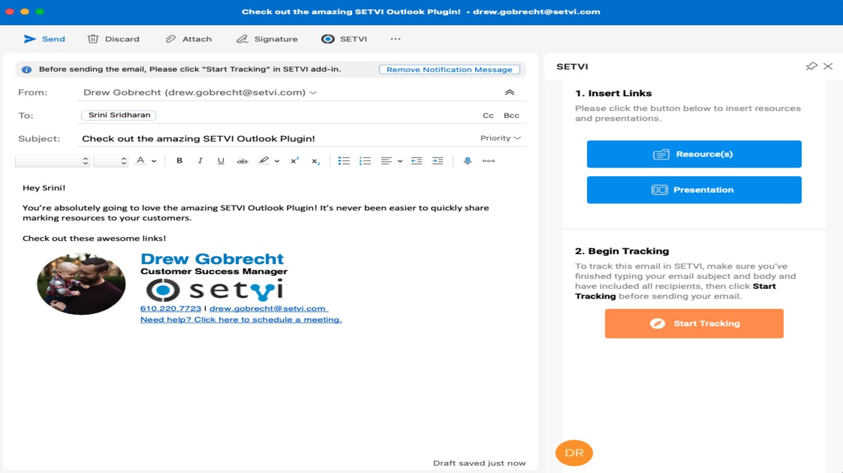Expand highlight color options arrow
This screenshot has width=843, height=473.
[x=277, y=161]
